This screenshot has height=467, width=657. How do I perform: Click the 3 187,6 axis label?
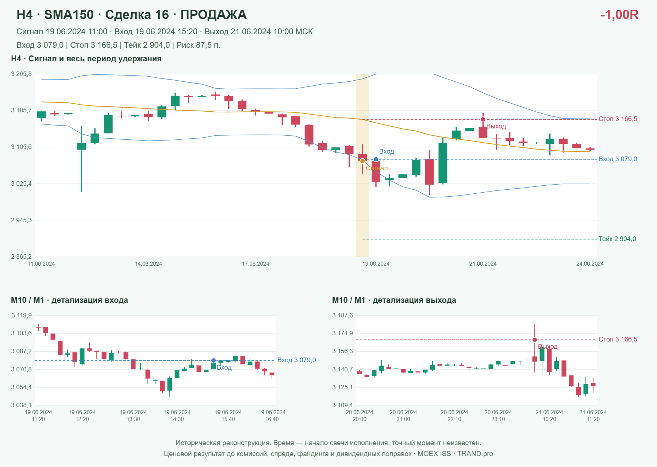click(343, 316)
